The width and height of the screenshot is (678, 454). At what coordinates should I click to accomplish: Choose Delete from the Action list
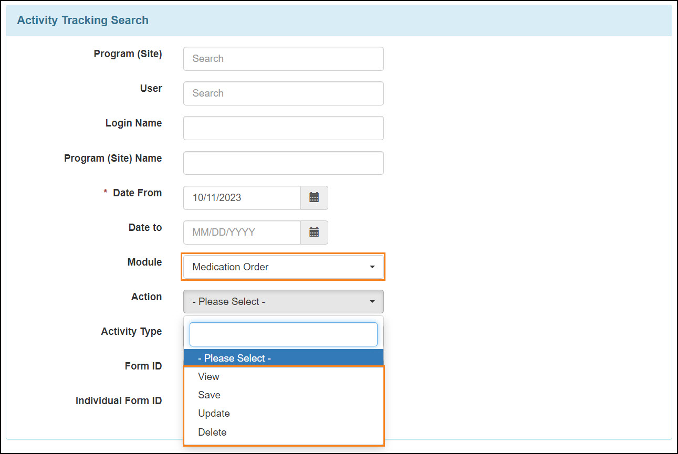click(x=284, y=432)
